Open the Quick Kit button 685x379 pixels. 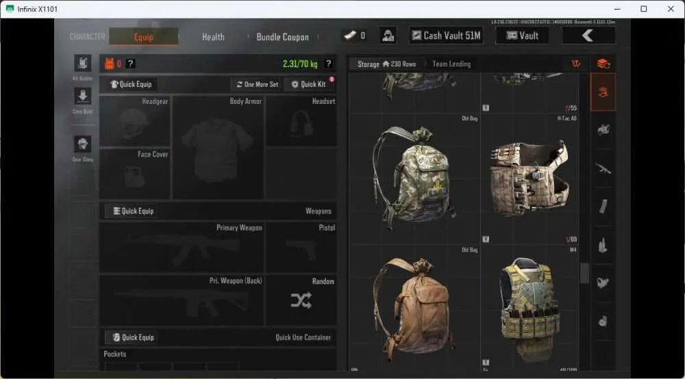(x=308, y=84)
